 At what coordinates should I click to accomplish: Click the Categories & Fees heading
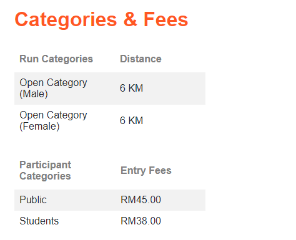(x=101, y=20)
